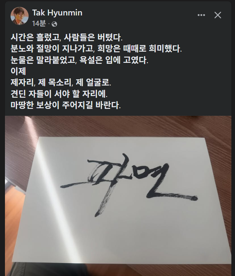Click the line starting 눈물은 말라붙었고
Screen dimensions: 235x276
[79, 60]
